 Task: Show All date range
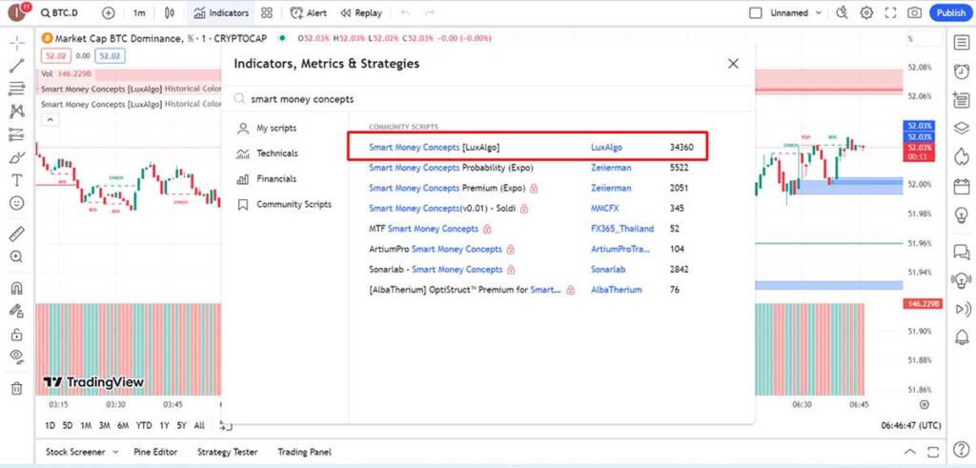coord(199,426)
